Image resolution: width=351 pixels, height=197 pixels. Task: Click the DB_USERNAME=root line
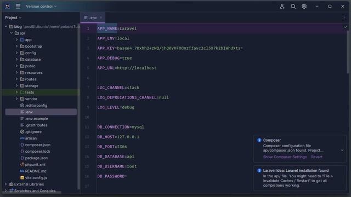(x=117, y=166)
